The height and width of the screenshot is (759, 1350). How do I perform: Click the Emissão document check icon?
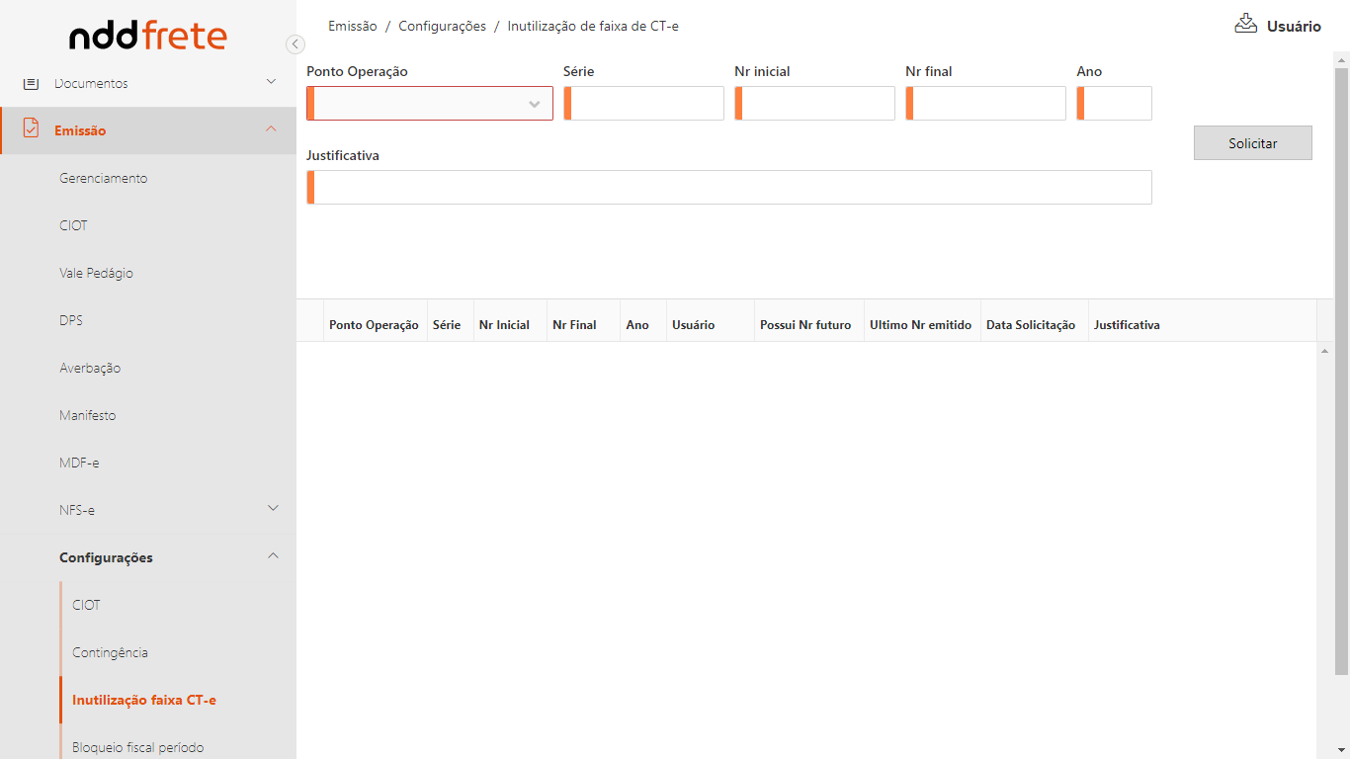point(31,129)
